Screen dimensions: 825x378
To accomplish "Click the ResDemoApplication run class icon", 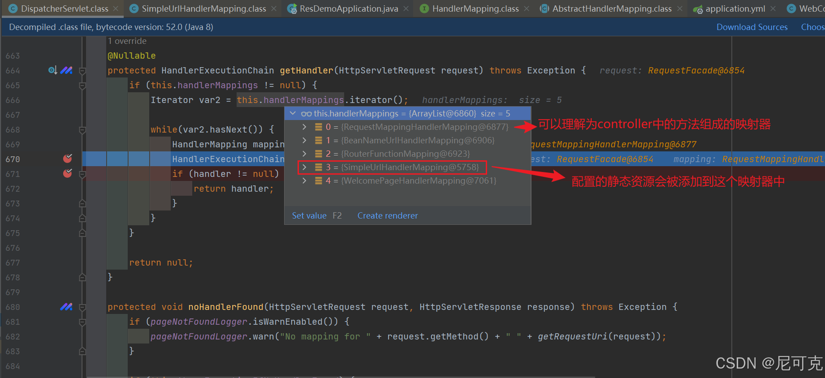I will click(x=292, y=9).
